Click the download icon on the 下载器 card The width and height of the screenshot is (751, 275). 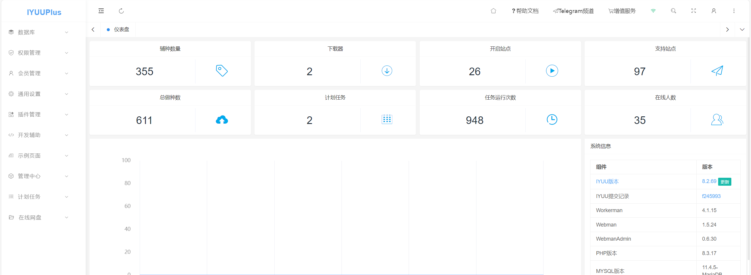click(x=387, y=71)
